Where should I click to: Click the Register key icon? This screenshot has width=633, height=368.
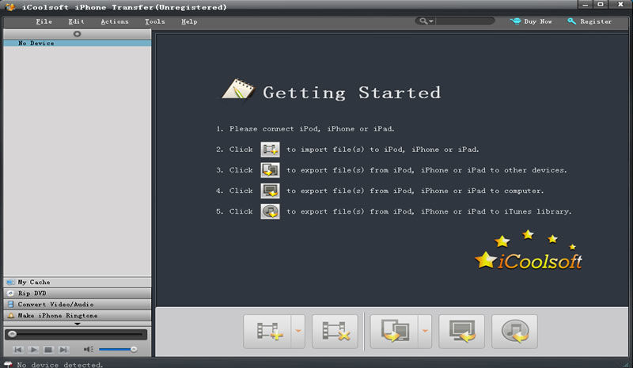(571, 21)
